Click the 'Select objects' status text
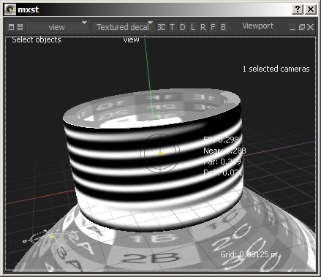The height and width of the screenshot is (277, 321). (x=37, y=39)
